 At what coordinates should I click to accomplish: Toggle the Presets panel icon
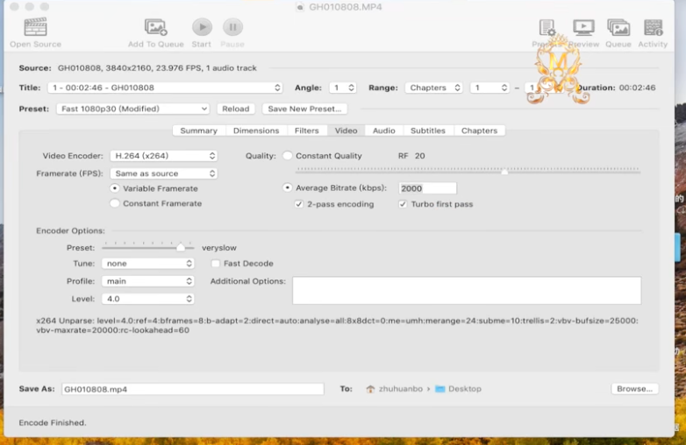click(547, 27)
